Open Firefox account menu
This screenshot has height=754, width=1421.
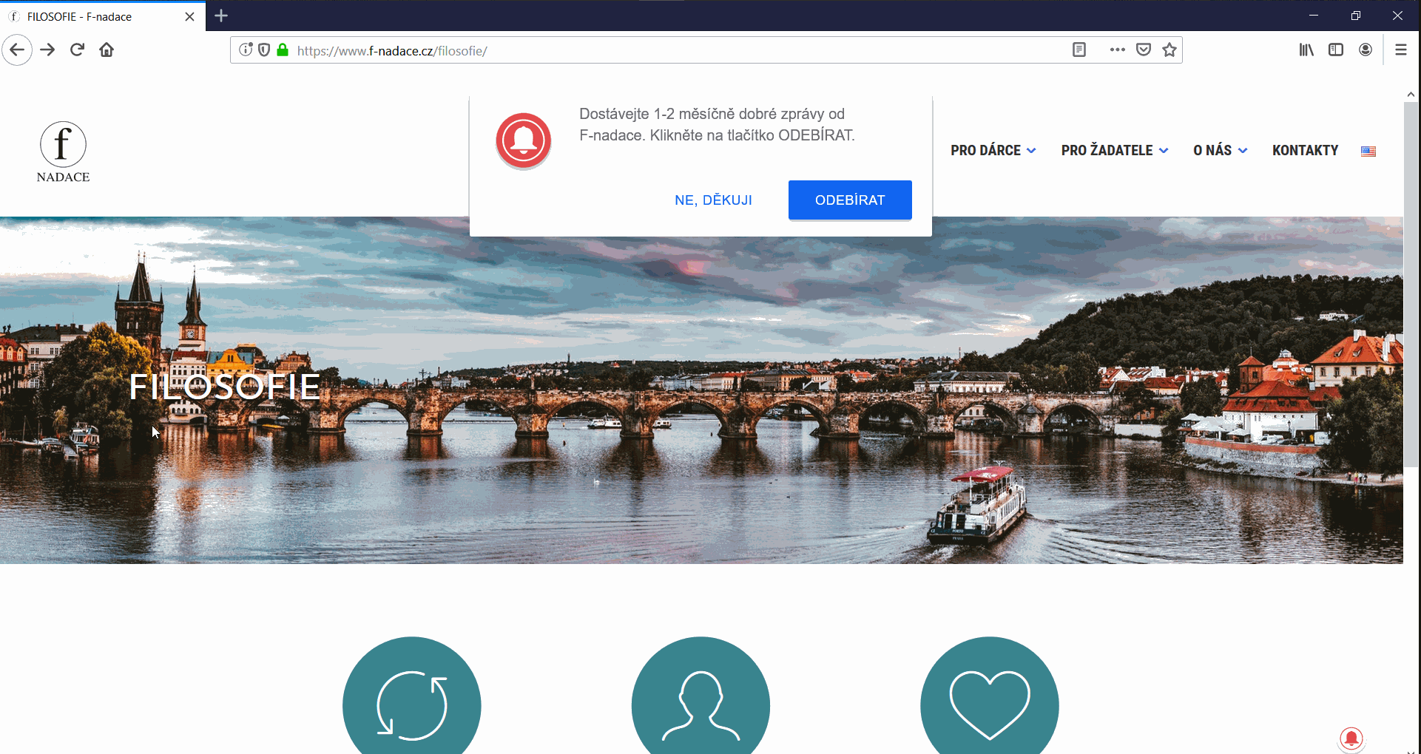[1366, 50]
